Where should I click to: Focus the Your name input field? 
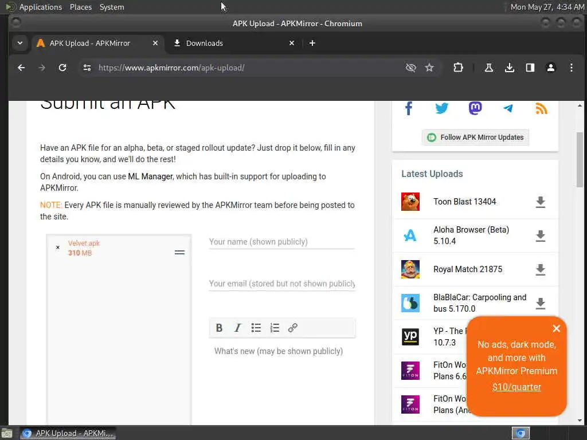281,242
